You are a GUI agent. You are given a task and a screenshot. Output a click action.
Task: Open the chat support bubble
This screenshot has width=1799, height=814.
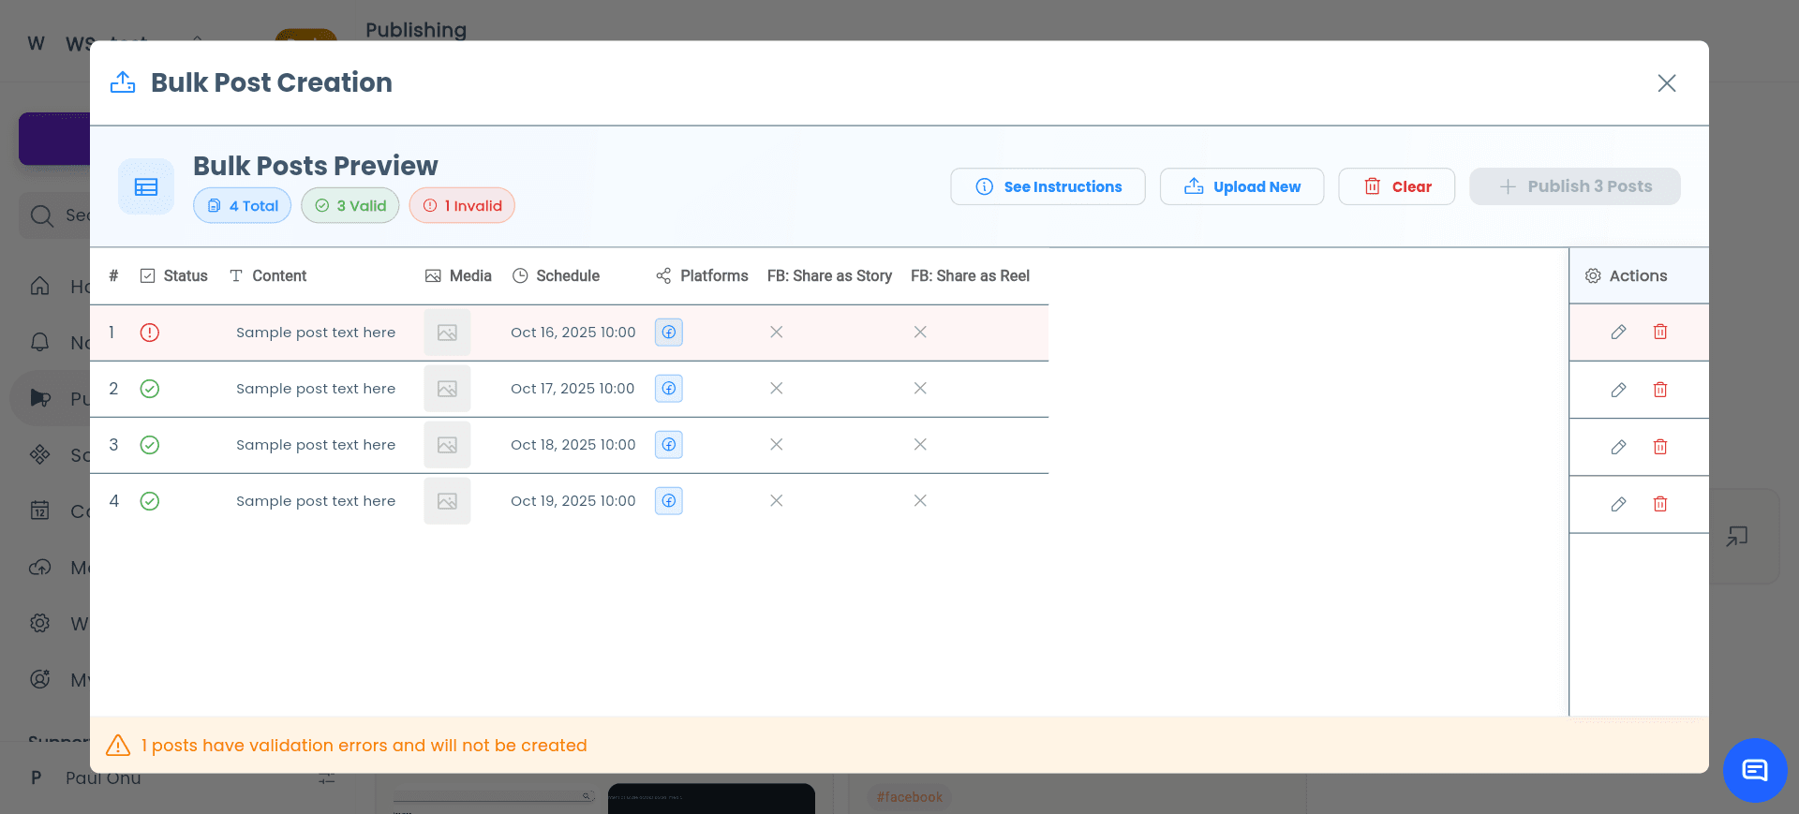[x=1754, y=770]
